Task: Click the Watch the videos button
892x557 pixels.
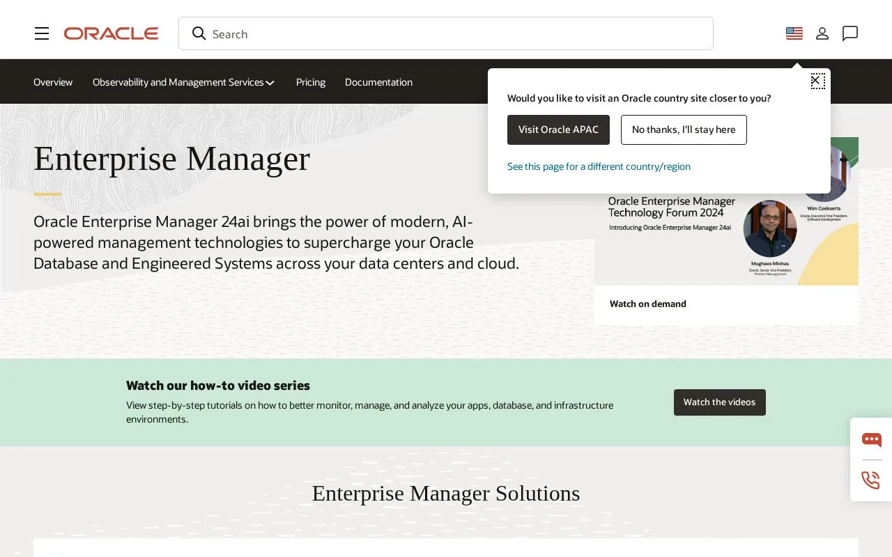Action: click(x=720, y=402)
